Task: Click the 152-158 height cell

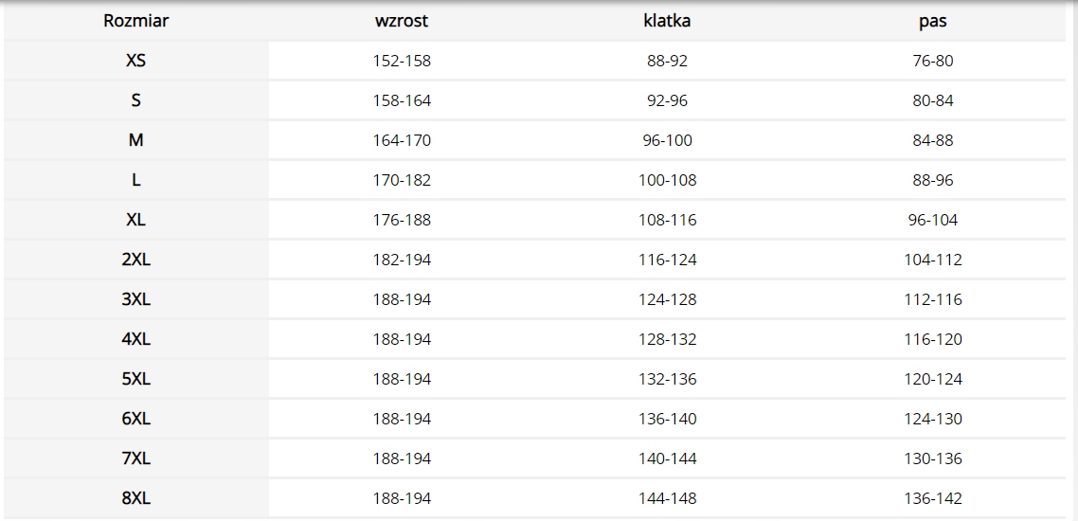Action: click(x=402, y=62)
